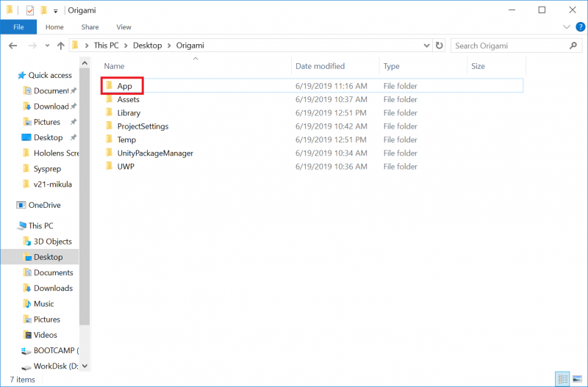This screenshot has width=588, height=387.
Task: Open Quick access star item
Action: tap(45, 76)
